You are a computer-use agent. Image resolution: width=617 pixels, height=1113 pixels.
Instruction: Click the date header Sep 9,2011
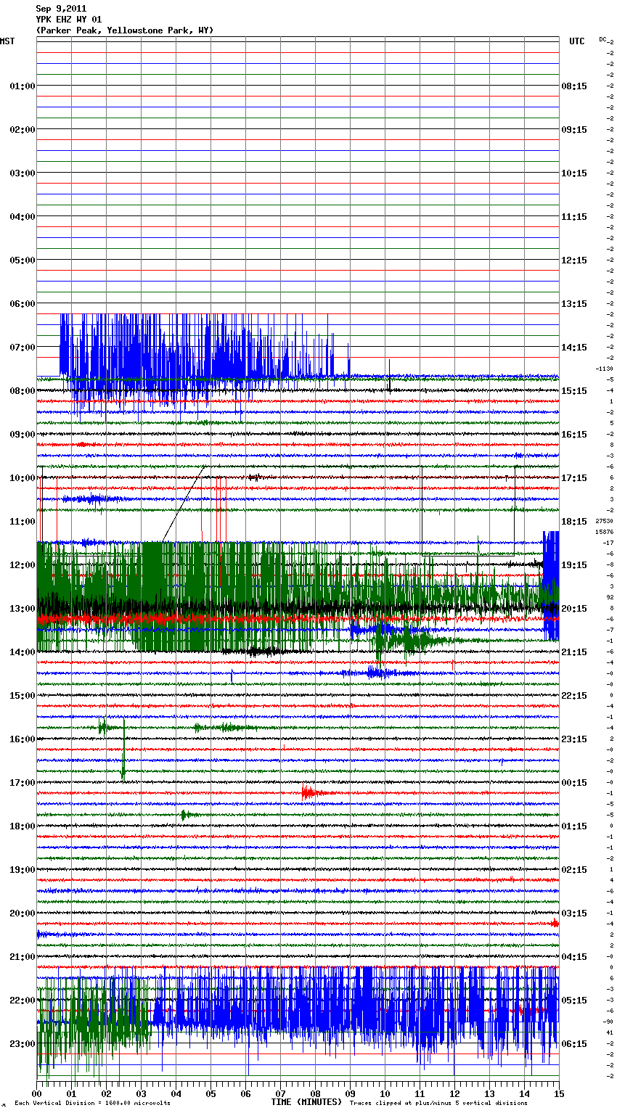(x=61, y=9)
